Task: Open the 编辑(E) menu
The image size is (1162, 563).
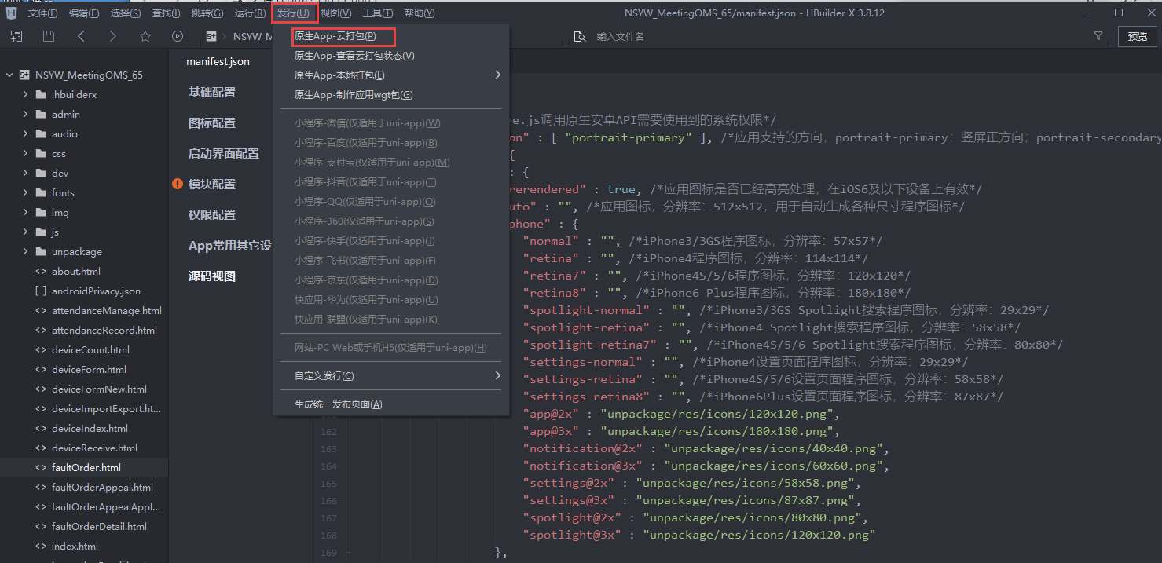Action: click(x=84, y=13)
